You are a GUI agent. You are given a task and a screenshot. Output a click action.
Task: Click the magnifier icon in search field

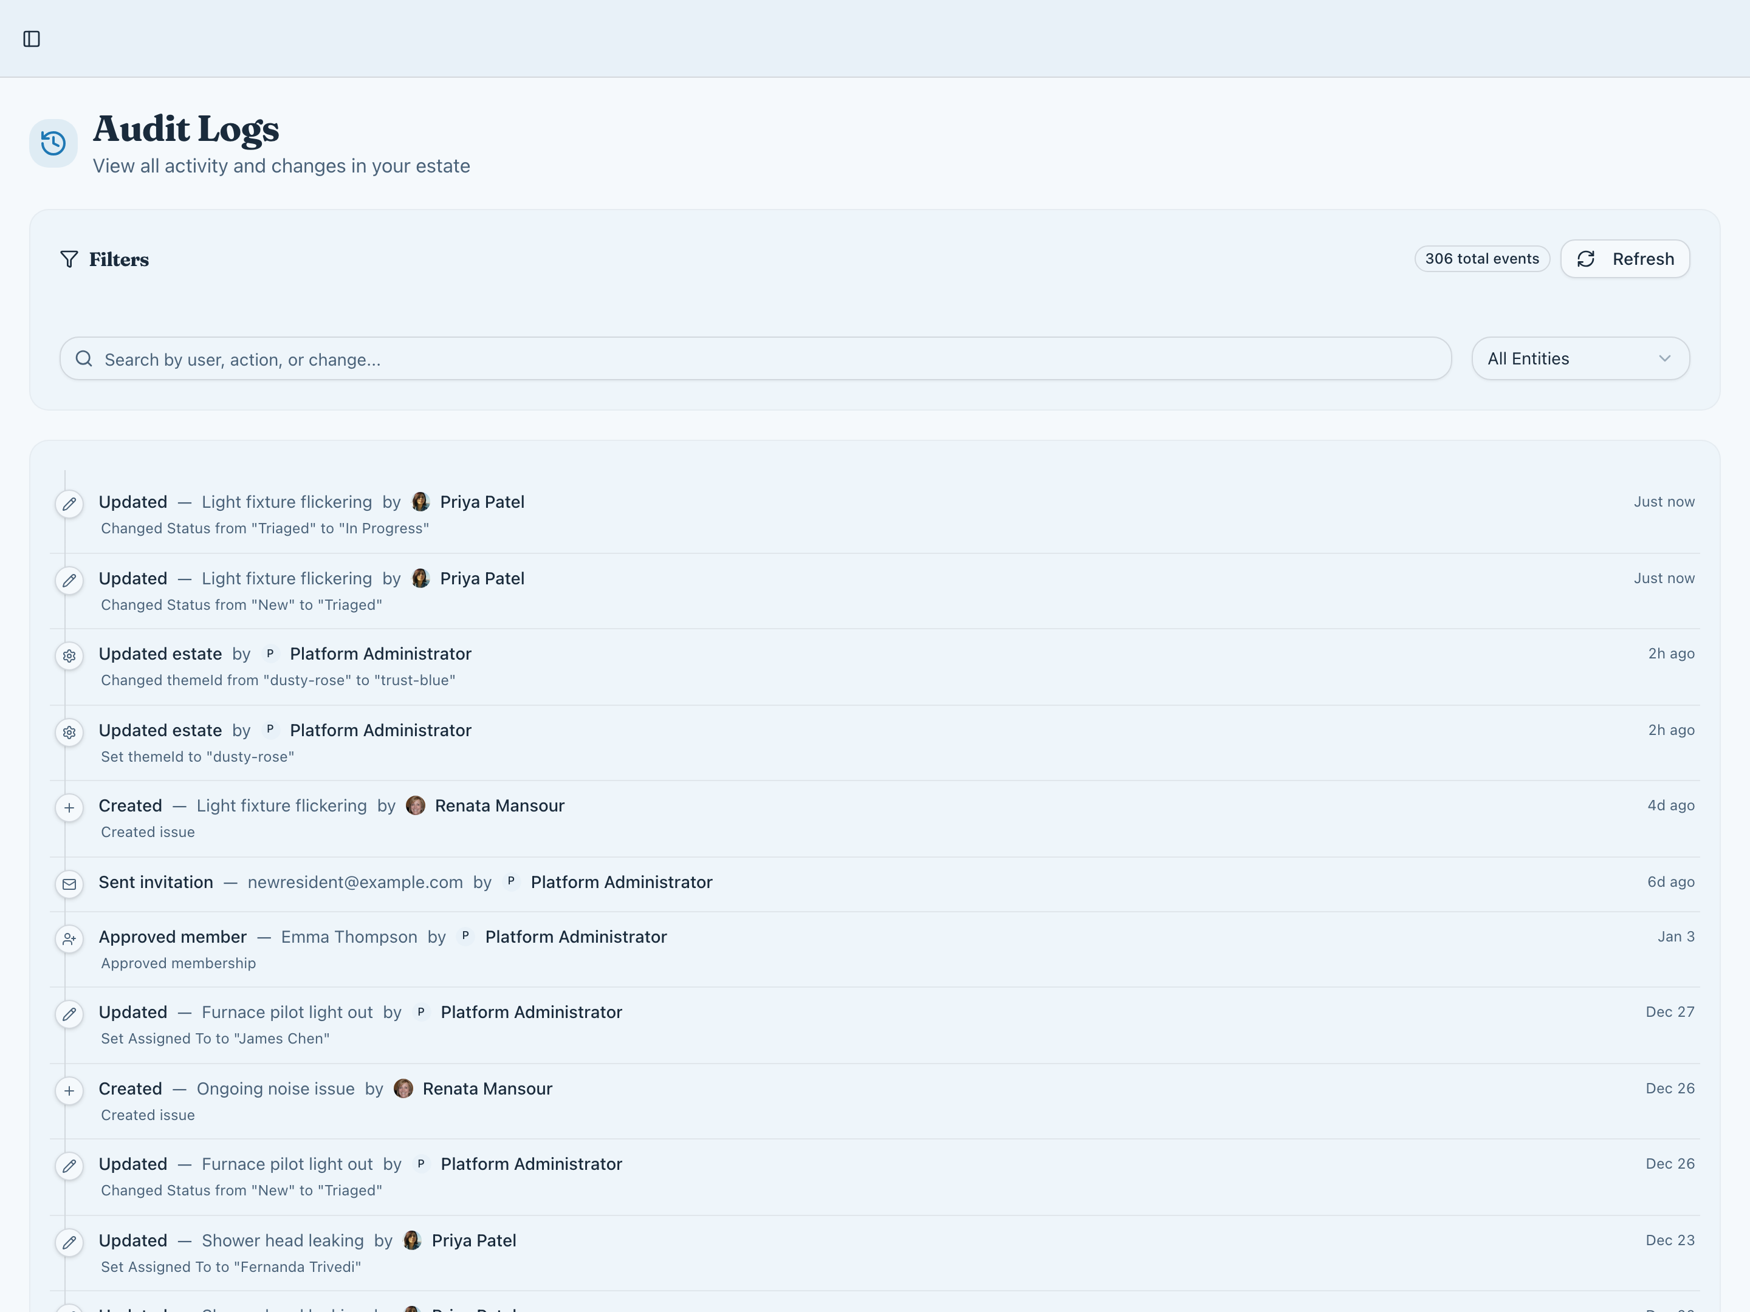click(x=84, y=359)
